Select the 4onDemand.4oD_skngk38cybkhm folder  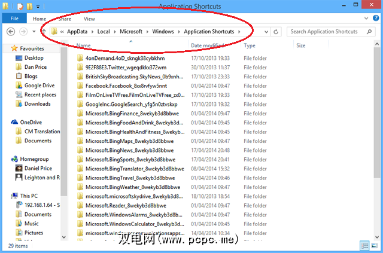[x=125, y=59]
